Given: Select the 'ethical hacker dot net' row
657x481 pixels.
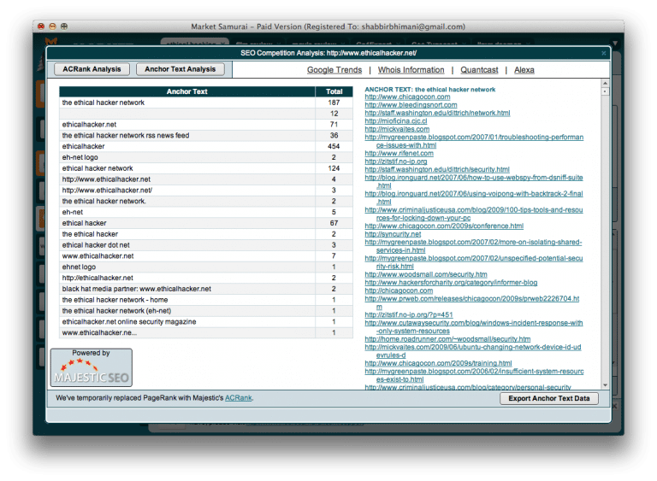Looking at the screenshot, I should click(x=205, y=245).
